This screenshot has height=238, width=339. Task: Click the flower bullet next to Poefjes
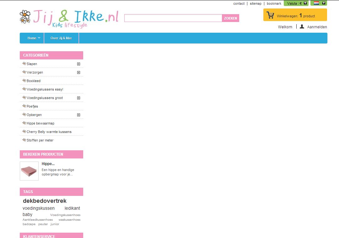point(24,106)
